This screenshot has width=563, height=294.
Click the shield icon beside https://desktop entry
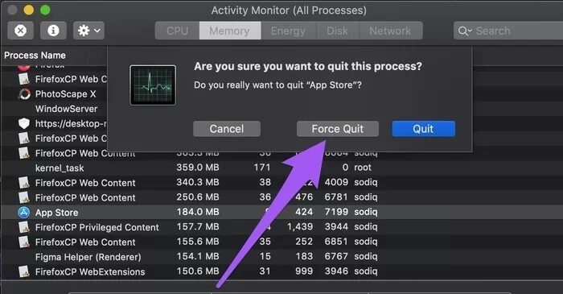pos(24,123)
